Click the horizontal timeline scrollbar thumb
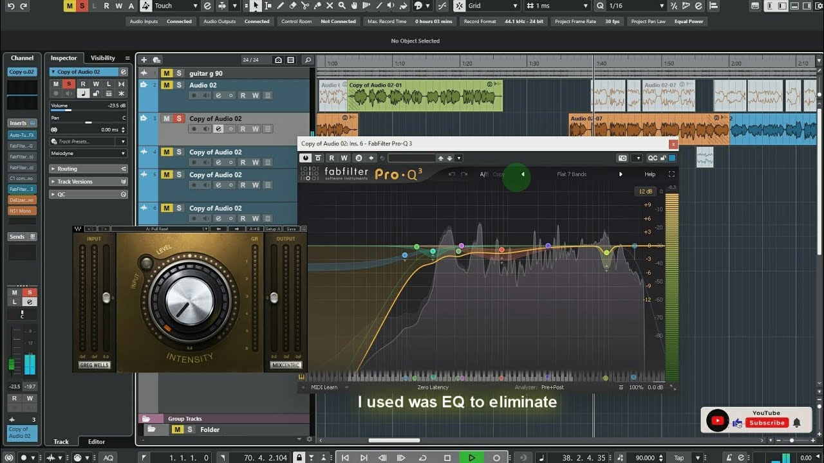This screenshot has height=463, width=824. [x=394, y=440]
